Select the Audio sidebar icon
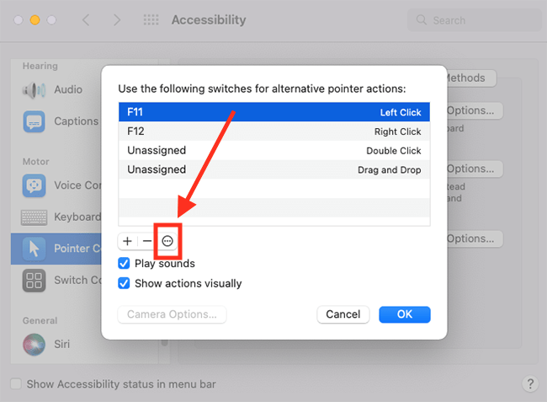 [x=34, y=90]
